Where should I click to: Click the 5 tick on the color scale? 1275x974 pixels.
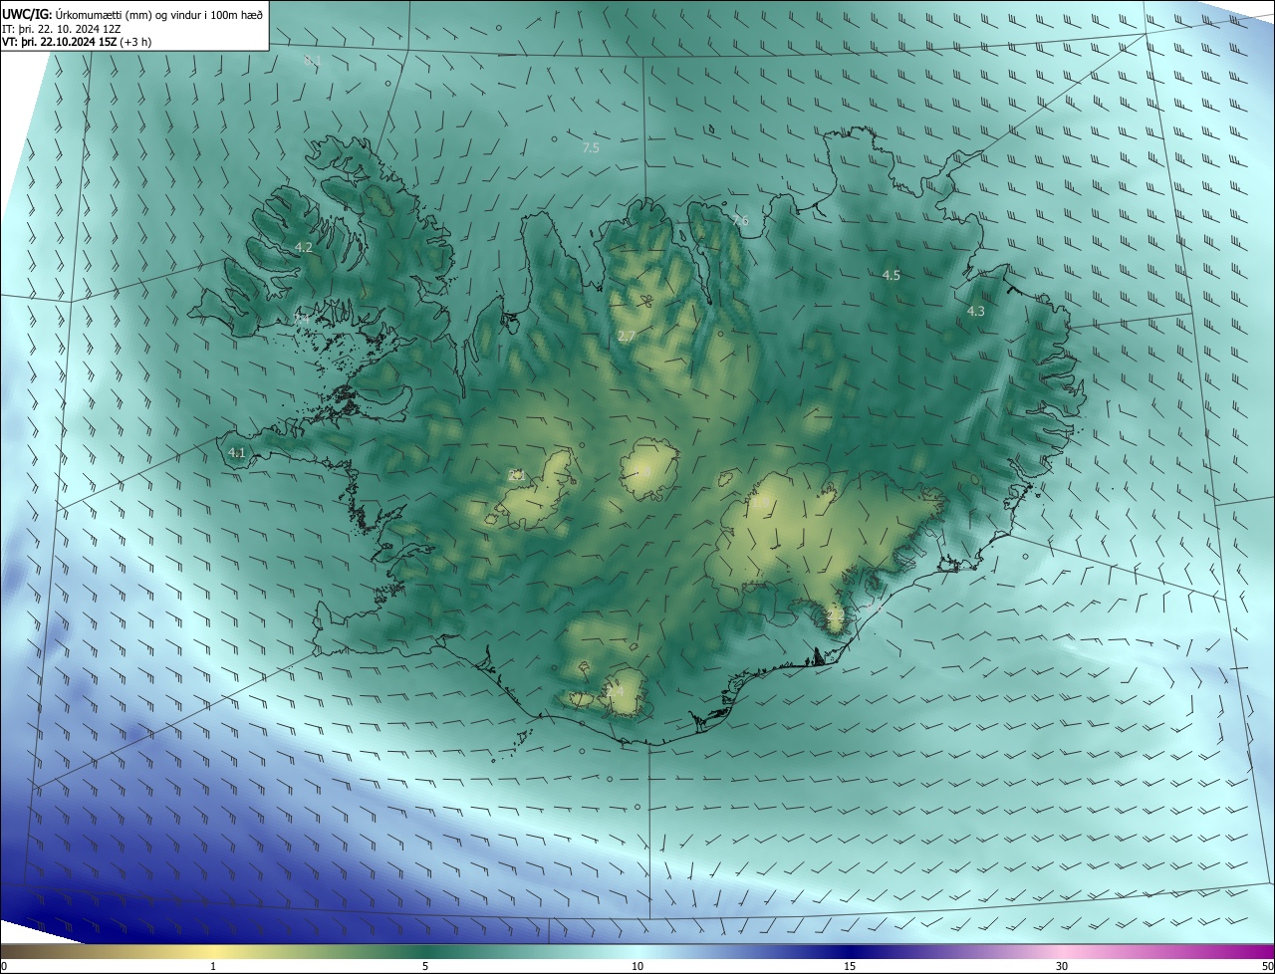point(425,966)
